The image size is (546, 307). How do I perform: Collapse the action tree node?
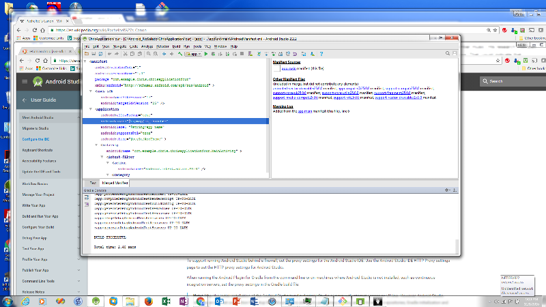pyautogui.click(x=108, y=162)
